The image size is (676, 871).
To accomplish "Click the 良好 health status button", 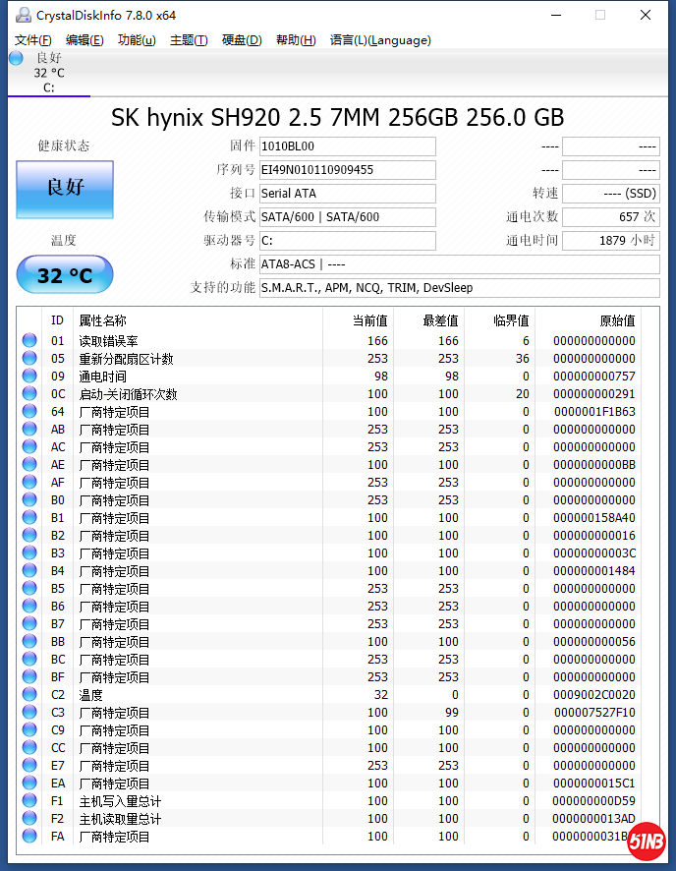I will (x=65, y=189).
